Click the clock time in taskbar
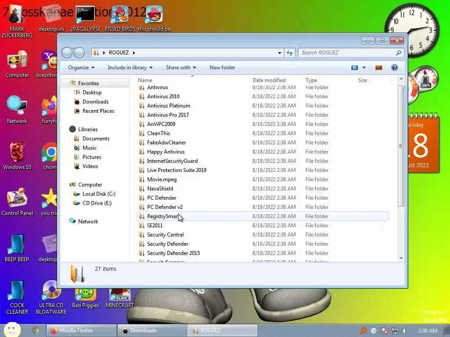The image size is (450, 337). (427, 331)
